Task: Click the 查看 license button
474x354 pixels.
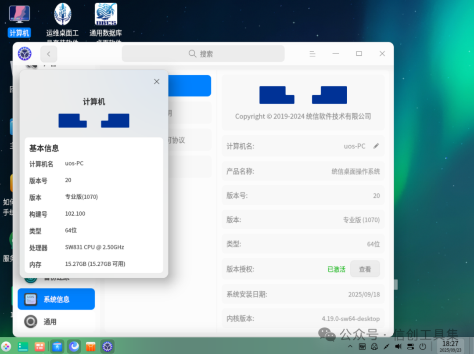Action: pyautogui.click(x=365, y=269)
